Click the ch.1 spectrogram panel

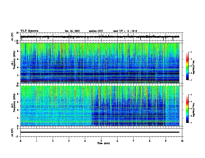100,63
